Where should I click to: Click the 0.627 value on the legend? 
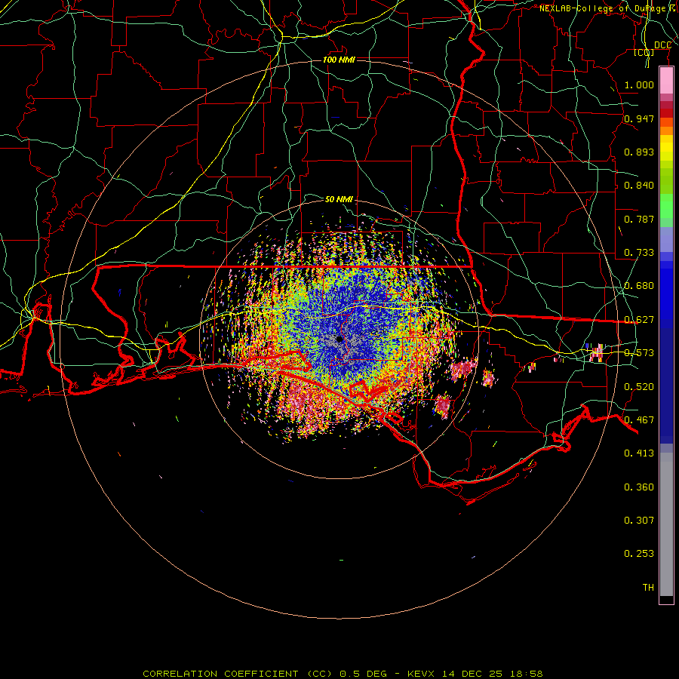click(x=639, y=320)
